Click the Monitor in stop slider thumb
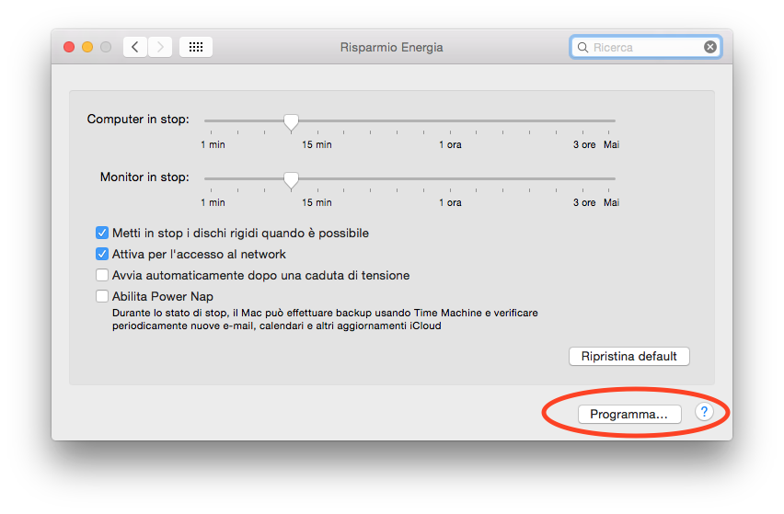Image resolution: width=784 pixels, height=514 pixels. [291, 180]
